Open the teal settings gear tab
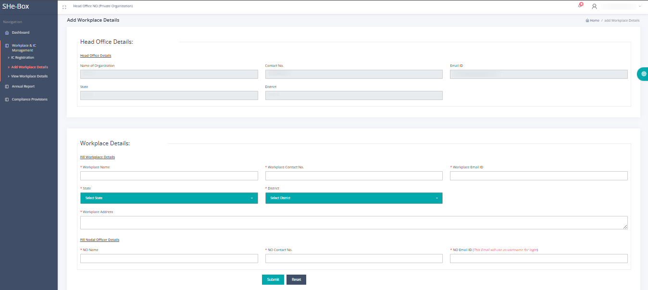Image resolution: width=648 pixels, height=290 pixels. pyautogui.click(x=643, y=74)
